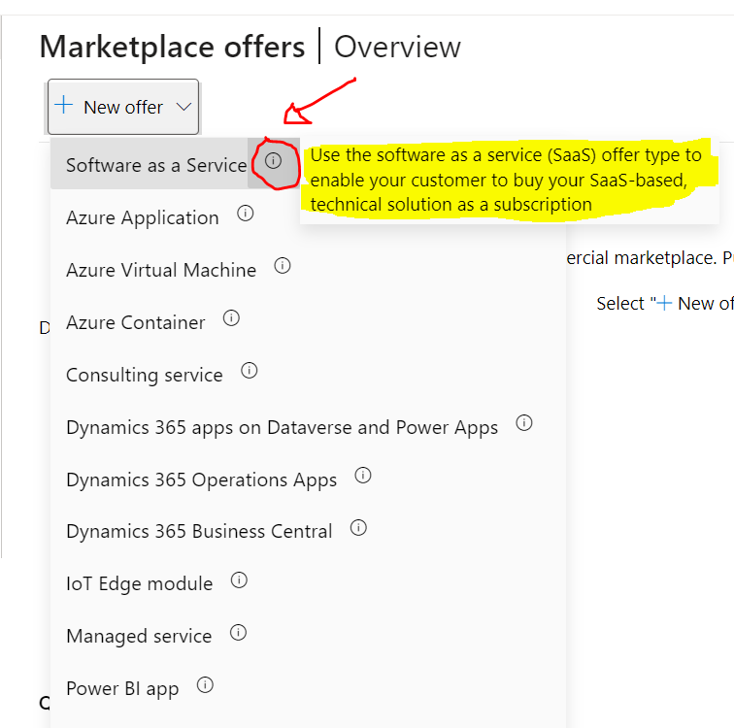The width and height of the screenshot is (734, 728).
Task: Choose Dynamics 365 Operations Apps
Action: click(x=201, y=480)
